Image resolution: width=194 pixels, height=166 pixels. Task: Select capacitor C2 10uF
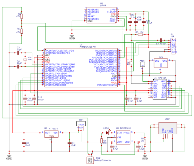24,143
